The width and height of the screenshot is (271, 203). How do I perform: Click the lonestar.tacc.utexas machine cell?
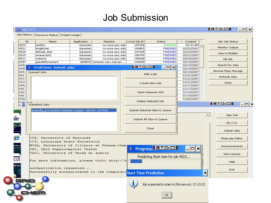109,62
